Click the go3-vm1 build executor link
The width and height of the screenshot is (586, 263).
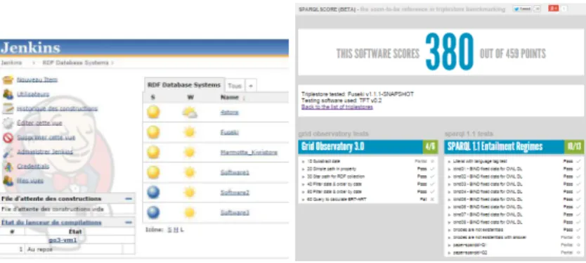click(x=63, y=240)
